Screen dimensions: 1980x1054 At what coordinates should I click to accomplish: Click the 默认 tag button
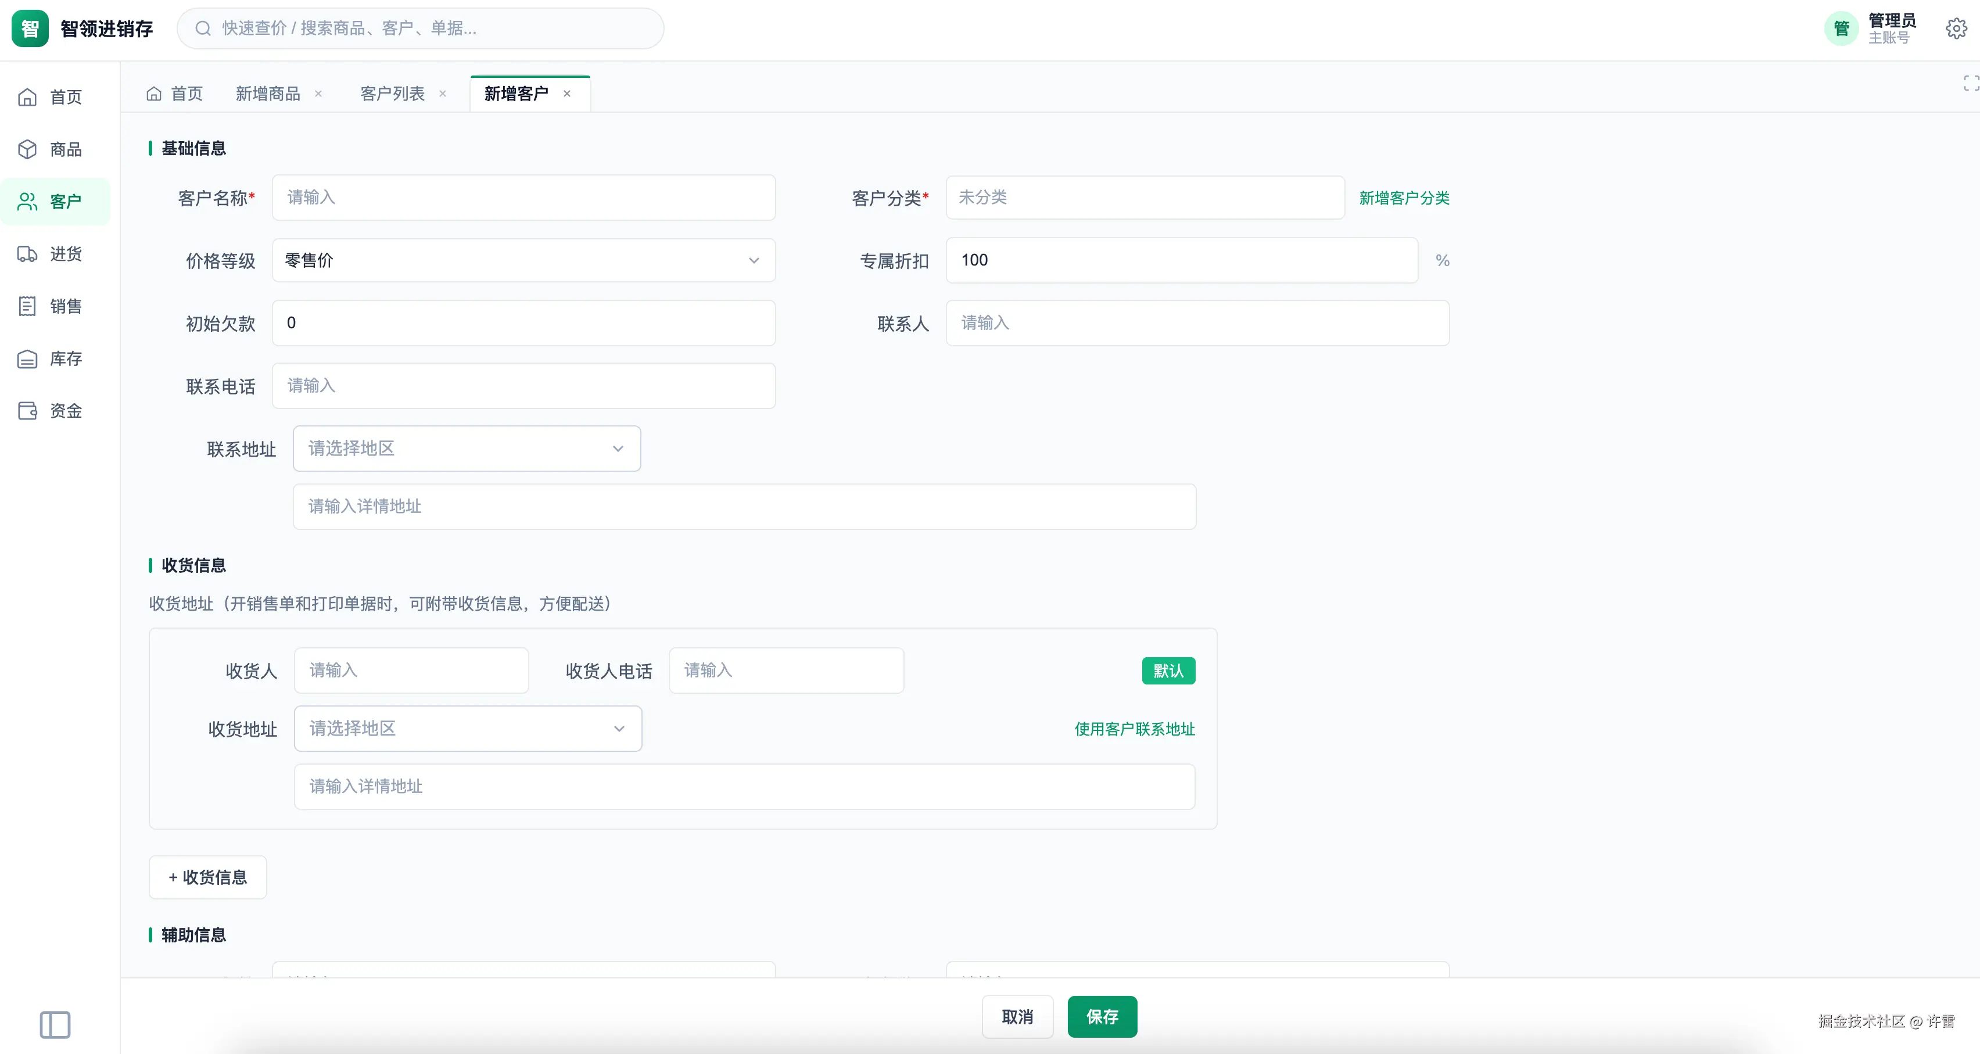point(1168,671)
